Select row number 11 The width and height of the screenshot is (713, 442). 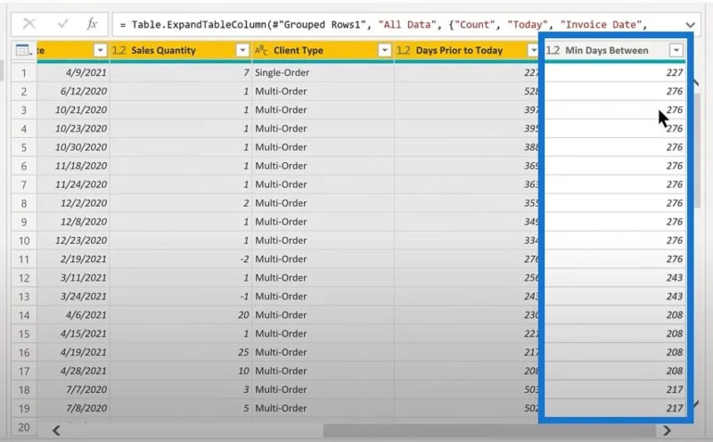pos(24,259)
